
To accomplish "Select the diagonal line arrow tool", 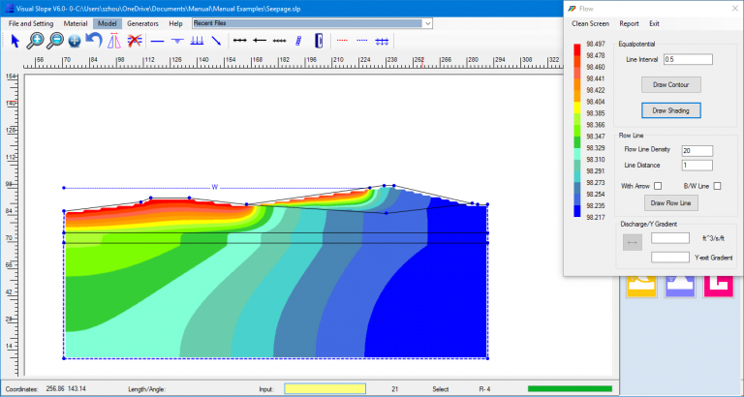I will coord(215,41).
